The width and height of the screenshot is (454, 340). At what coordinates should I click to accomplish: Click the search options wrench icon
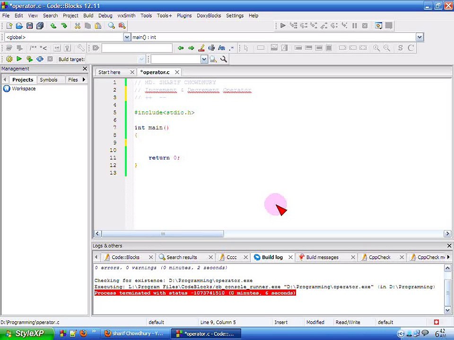224,59
